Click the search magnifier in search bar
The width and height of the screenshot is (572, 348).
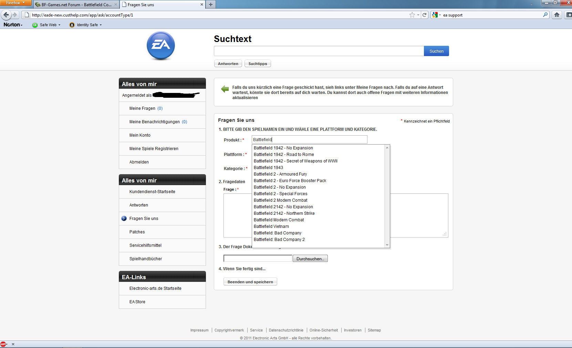click(545, 15)
